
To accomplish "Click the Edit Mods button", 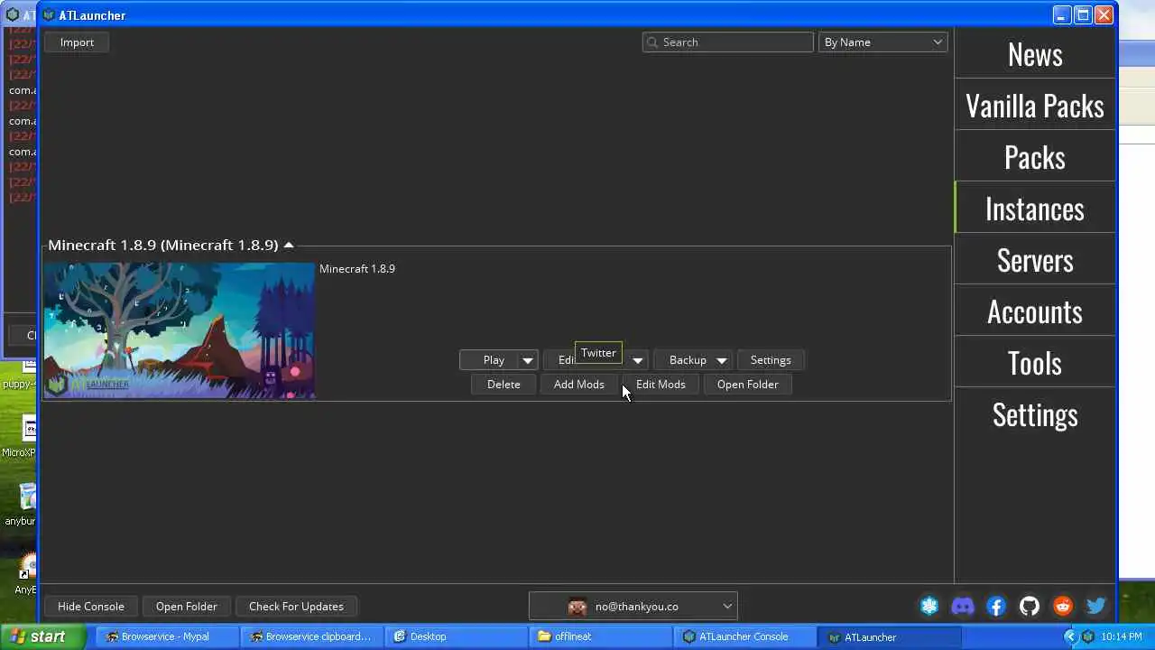I will [x=661, y=385].
